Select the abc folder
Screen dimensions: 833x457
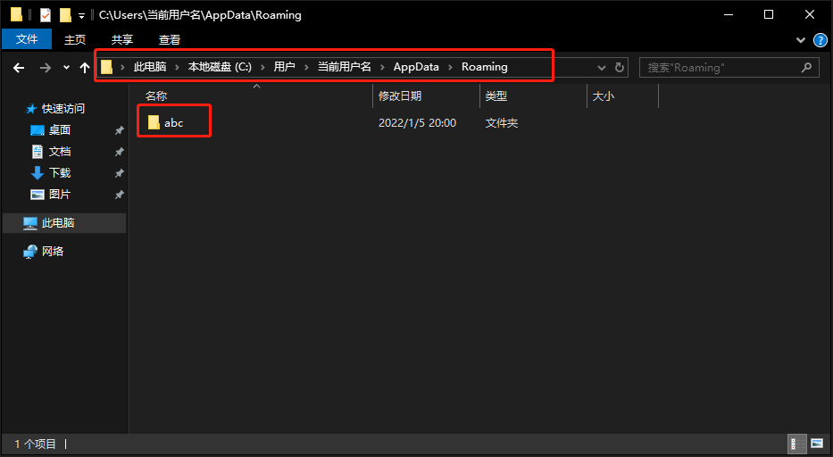tap(173, 122)
